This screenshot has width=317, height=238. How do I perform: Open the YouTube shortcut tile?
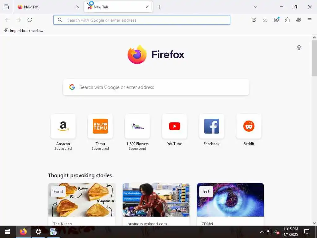[175, 126]
